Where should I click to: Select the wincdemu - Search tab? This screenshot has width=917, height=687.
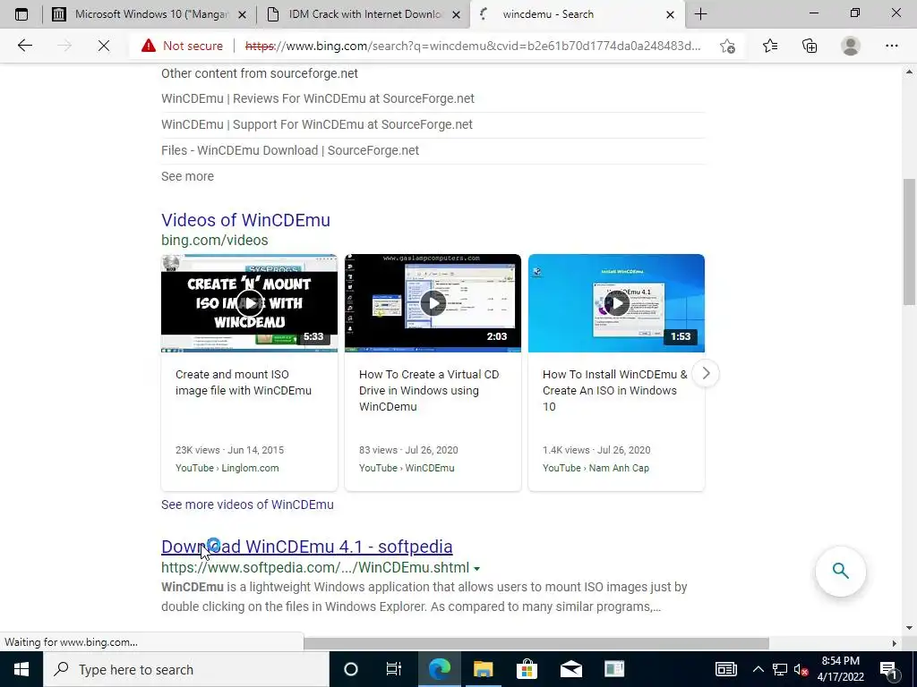576,14
